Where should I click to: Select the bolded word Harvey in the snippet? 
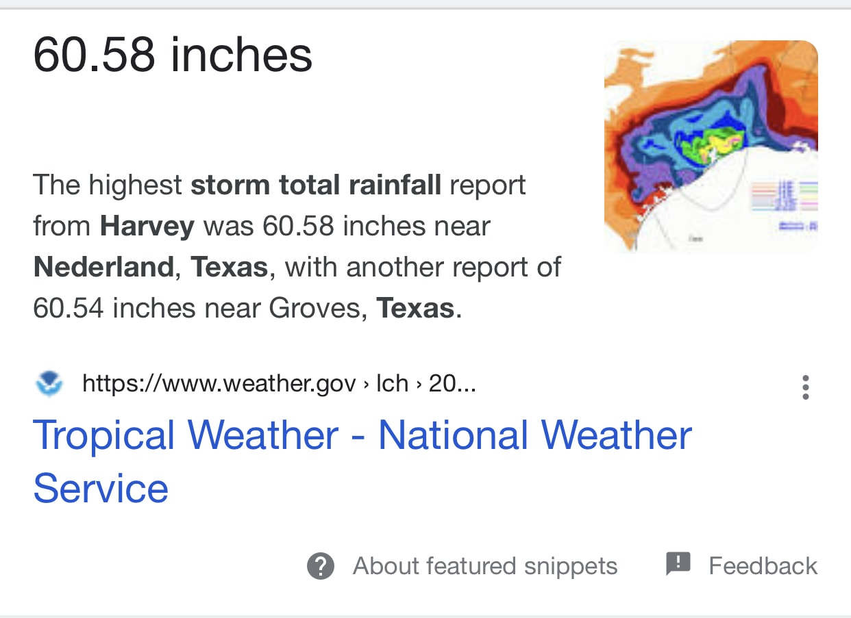coord(147,226)
